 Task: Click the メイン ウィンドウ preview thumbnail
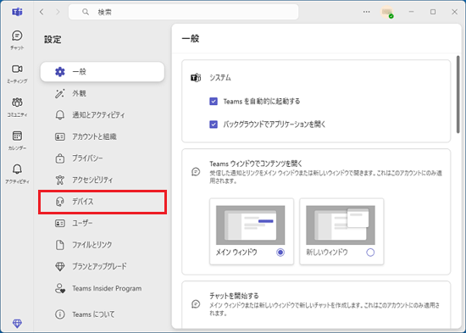[250, 225]
